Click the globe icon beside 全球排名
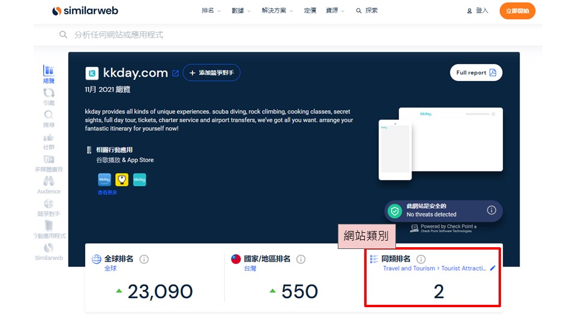 click(x=96, y=259)
